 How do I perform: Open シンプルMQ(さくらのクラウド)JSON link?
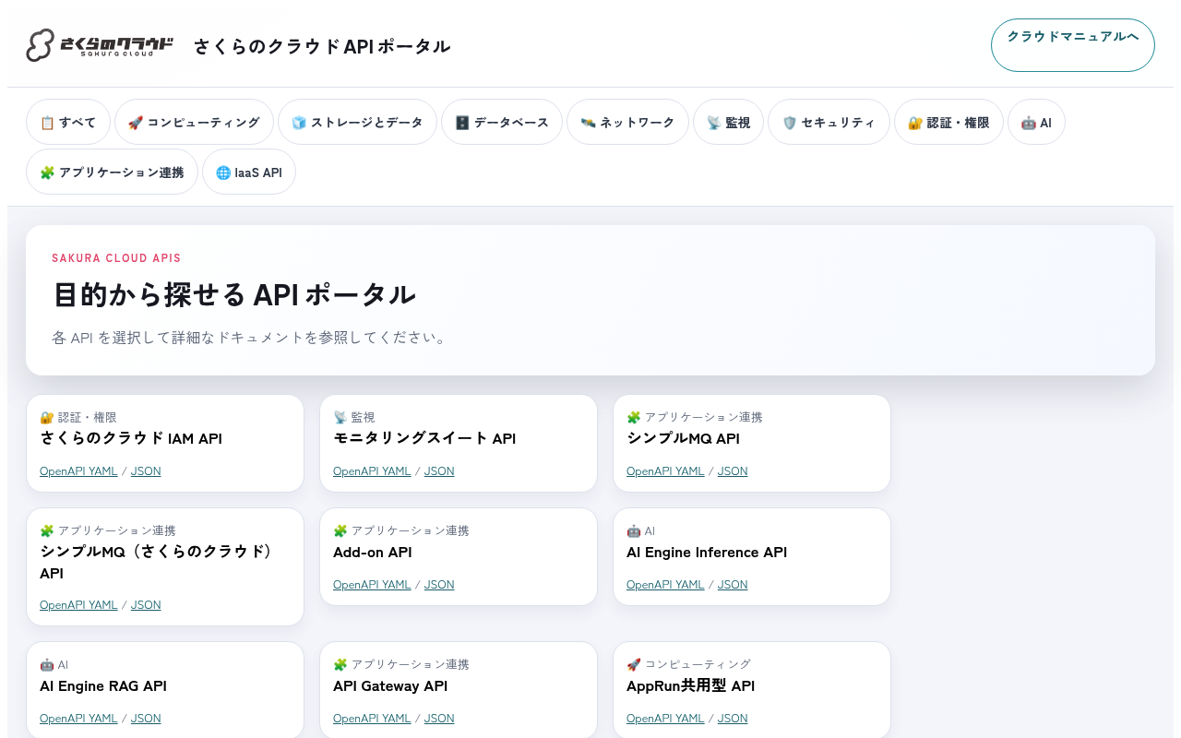point(146,604)
